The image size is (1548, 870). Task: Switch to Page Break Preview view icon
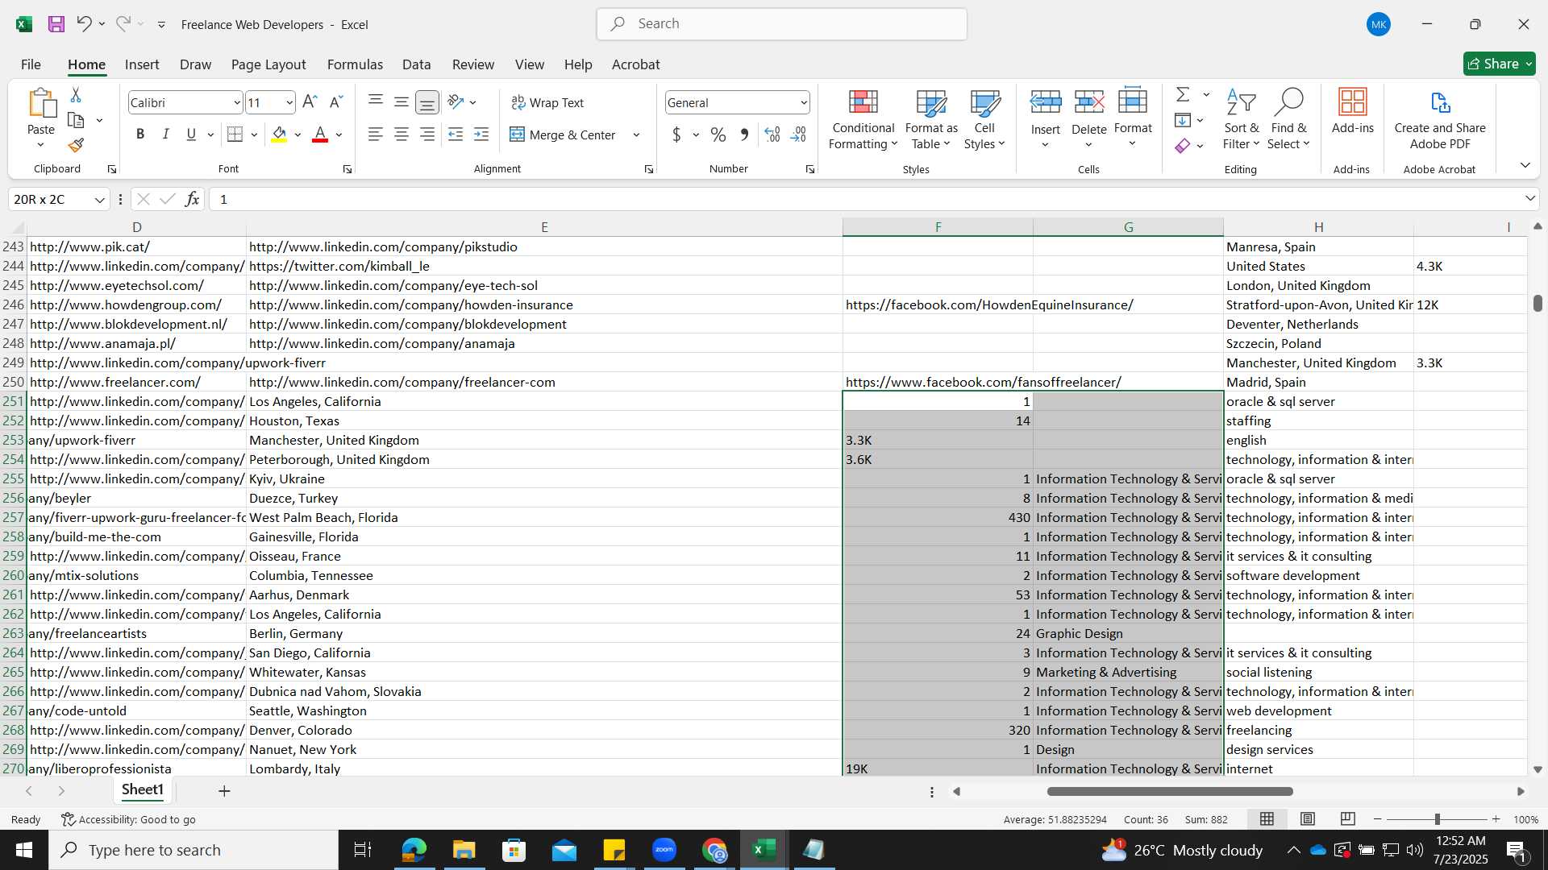coord(1348,819)
